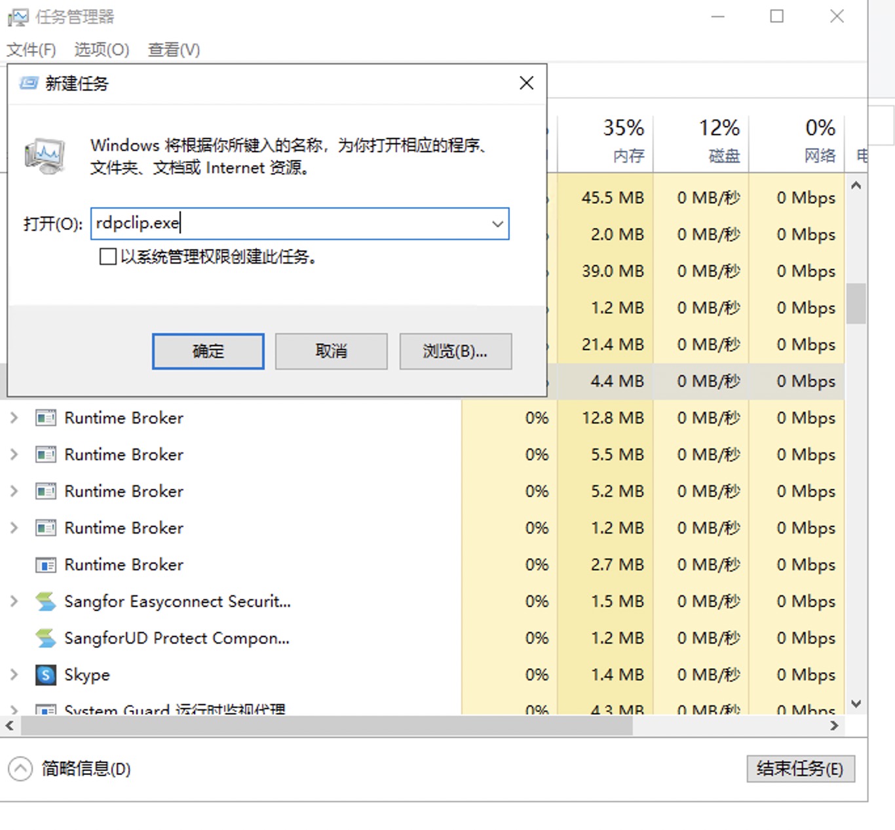Click the vertical scrollbar down arrow
Screen dimensions: 895x830
tap(856, 703)
